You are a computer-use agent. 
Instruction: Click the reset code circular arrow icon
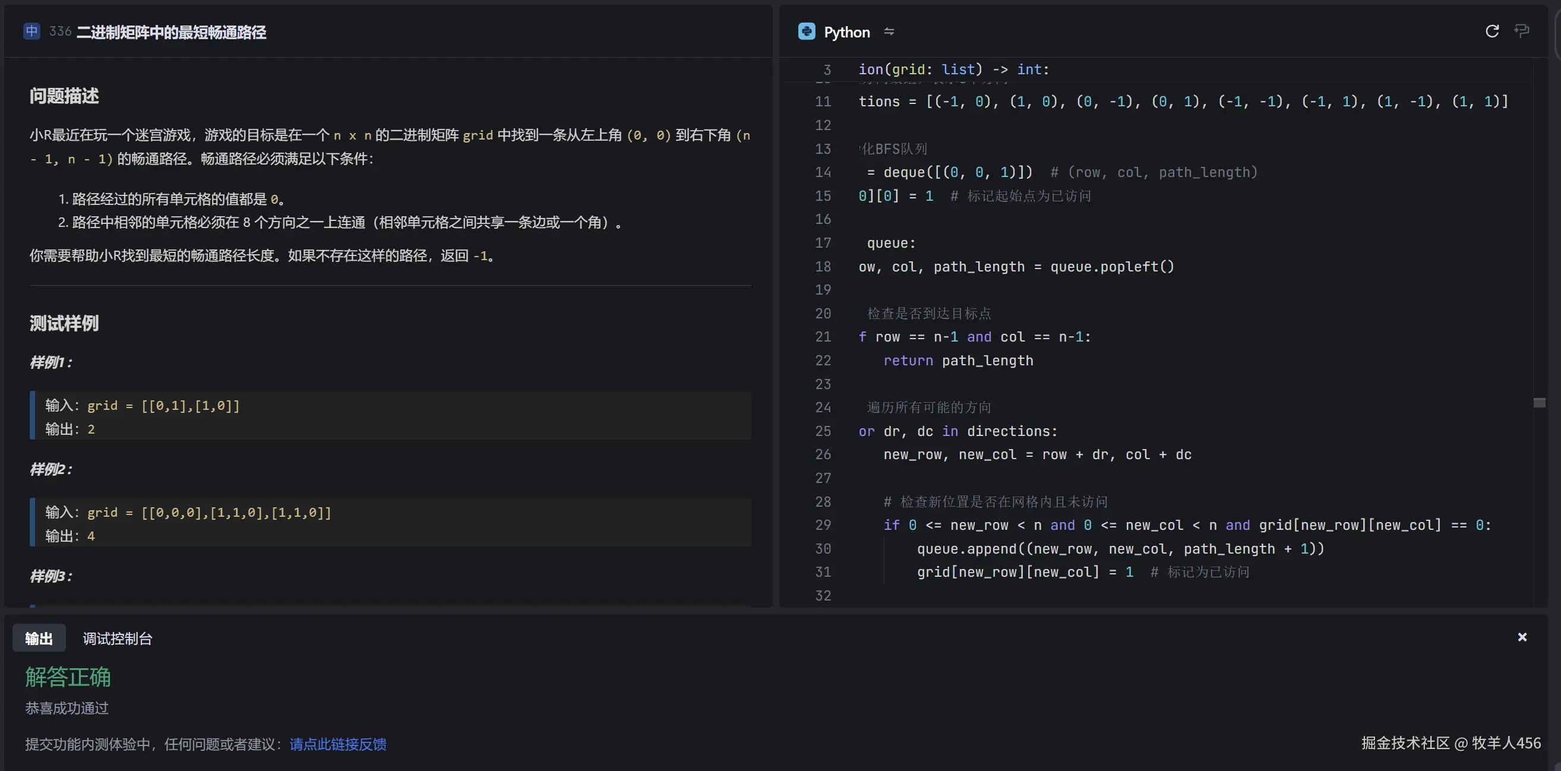tap(1492, 31)
